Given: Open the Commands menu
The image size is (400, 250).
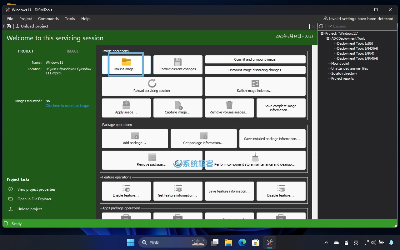Looking at the screenshot, I should click(x=48, y=18).
